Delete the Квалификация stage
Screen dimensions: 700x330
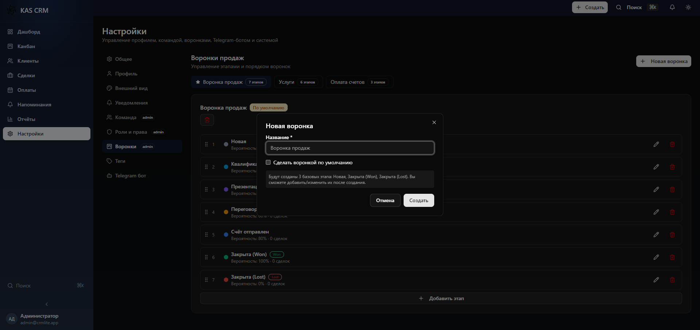[x=672, y=167]
